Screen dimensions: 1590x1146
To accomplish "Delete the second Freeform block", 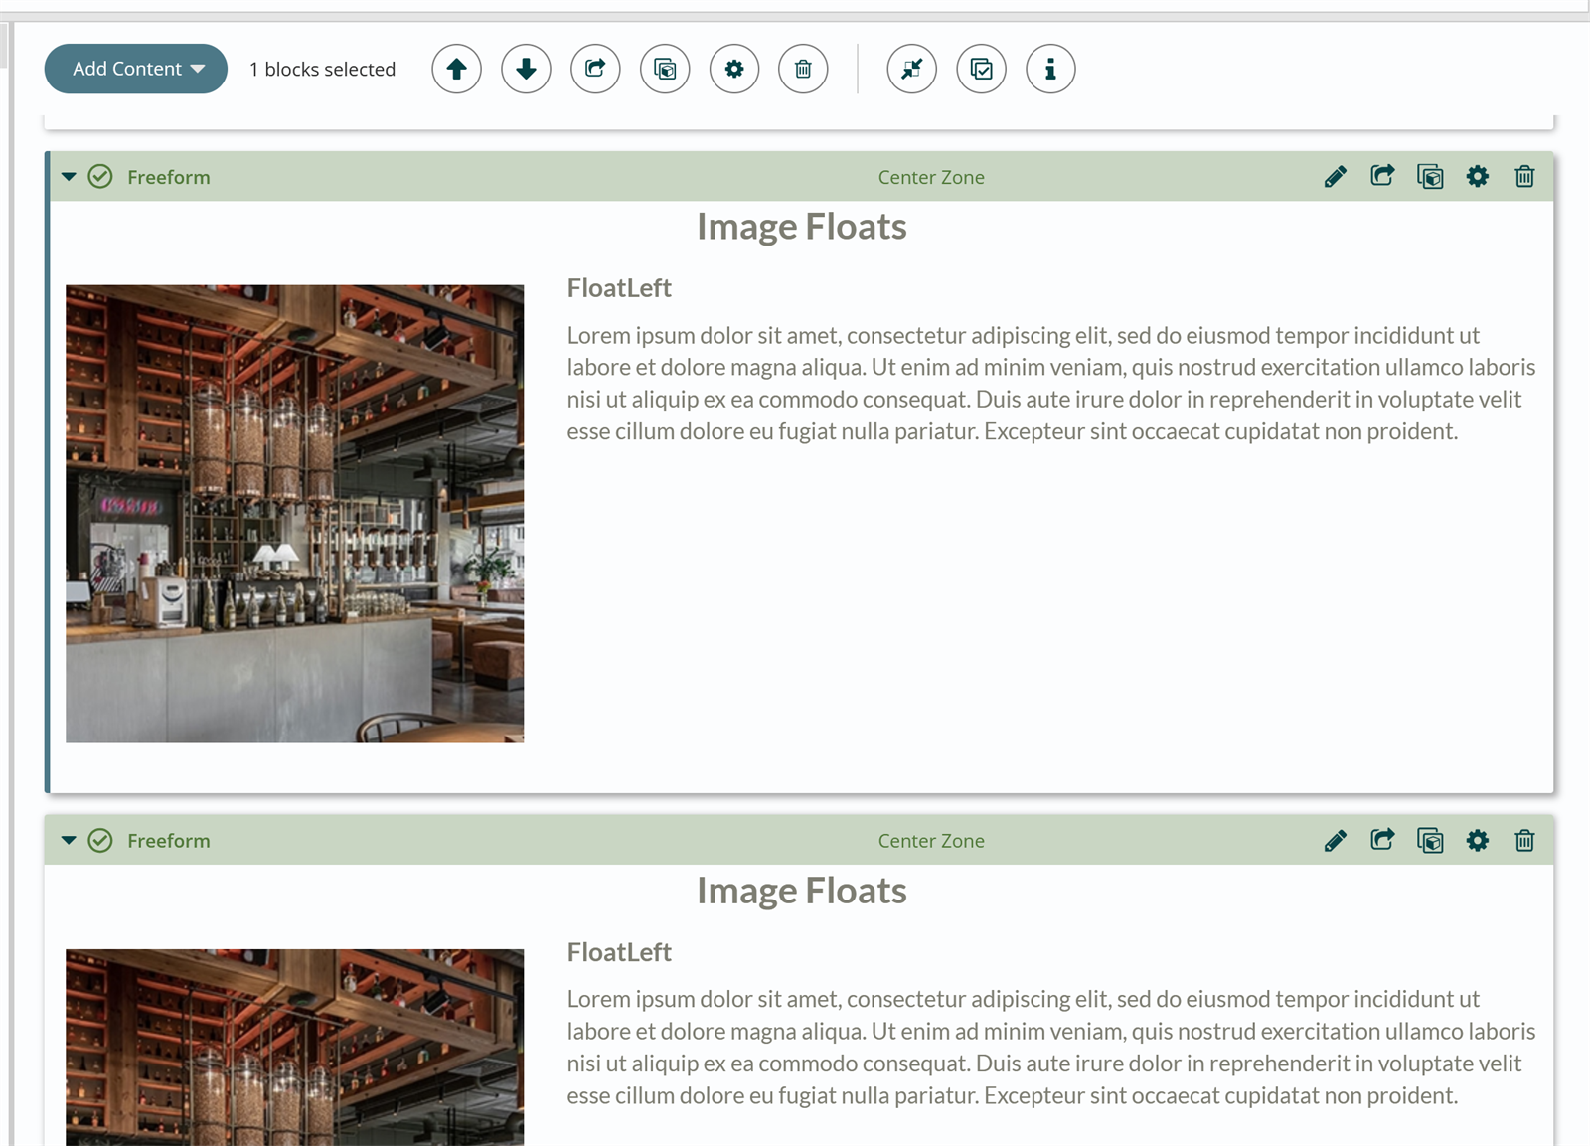I will pos(1524,841).
